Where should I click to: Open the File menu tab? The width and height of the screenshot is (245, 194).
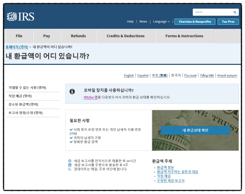(x=19, y=36)
